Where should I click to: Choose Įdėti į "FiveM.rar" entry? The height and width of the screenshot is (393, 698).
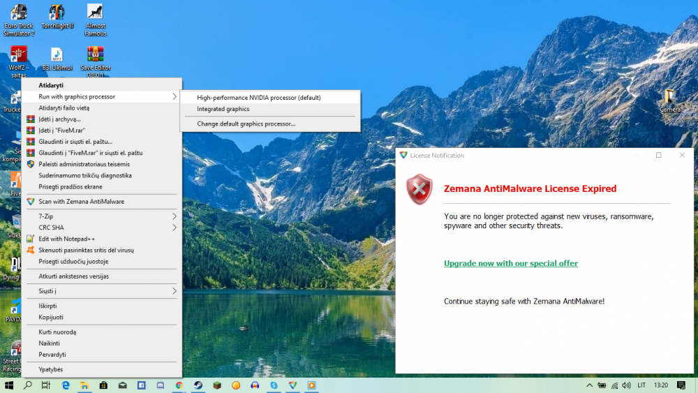pyautogui.click(x=102, y=131)
